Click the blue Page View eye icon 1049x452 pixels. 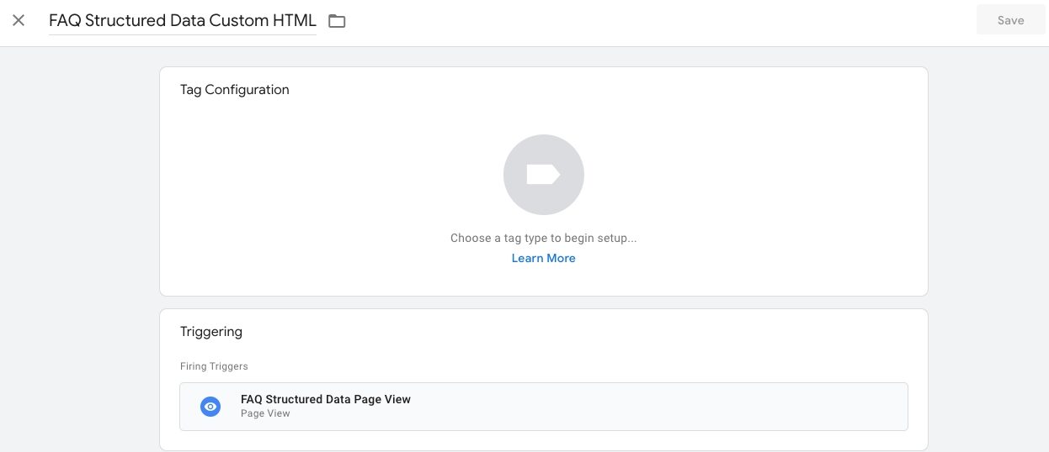pyautogui.click(x=210, y=407)
